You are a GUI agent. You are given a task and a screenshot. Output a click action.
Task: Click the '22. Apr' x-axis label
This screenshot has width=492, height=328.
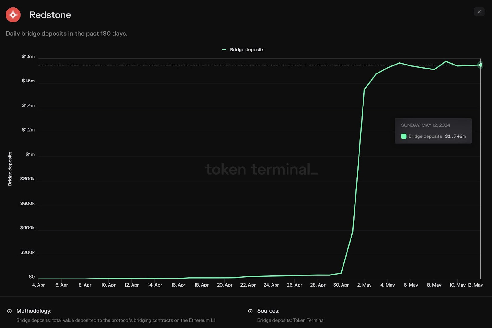click(x=248, y=285)
